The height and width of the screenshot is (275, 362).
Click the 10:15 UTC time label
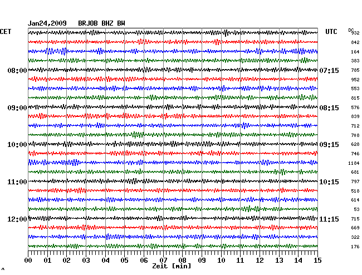329,182
